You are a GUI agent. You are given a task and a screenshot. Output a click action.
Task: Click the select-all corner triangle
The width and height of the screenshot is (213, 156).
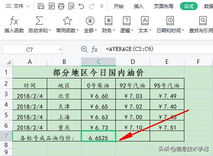point(9,62)
